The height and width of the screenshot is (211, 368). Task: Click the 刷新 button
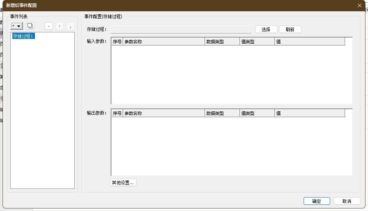[x=290, y=29]
